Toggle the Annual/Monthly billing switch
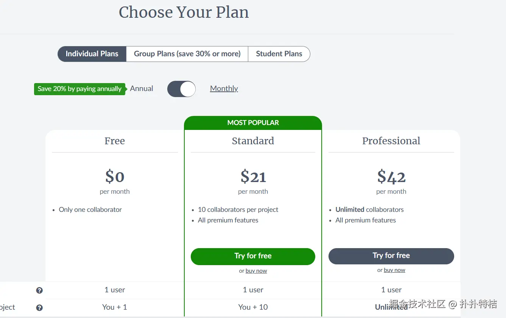 tap(182, 89)
